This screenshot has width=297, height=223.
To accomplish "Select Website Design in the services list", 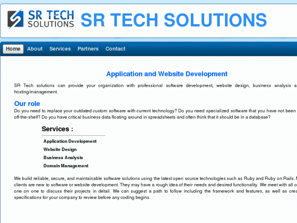I will point(60,149).
